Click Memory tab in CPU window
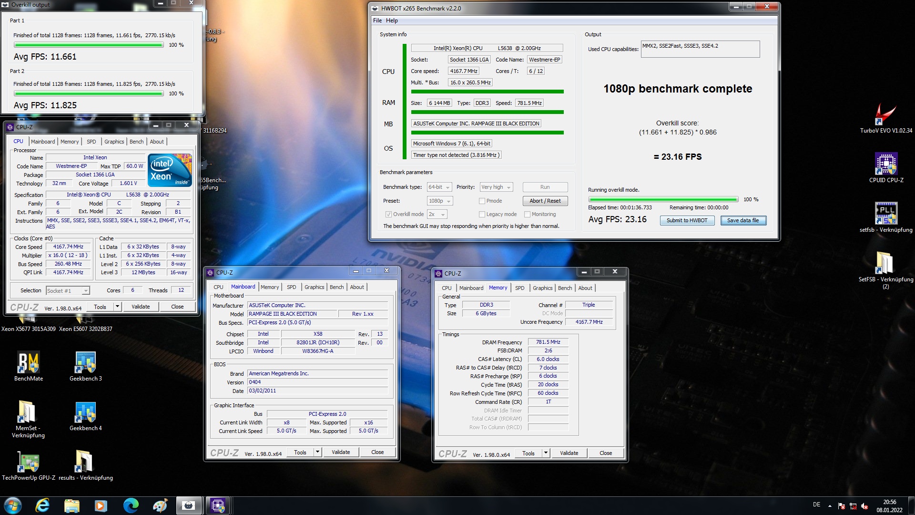This screenshot has height=515, width=915. click(x=70, y=142)
